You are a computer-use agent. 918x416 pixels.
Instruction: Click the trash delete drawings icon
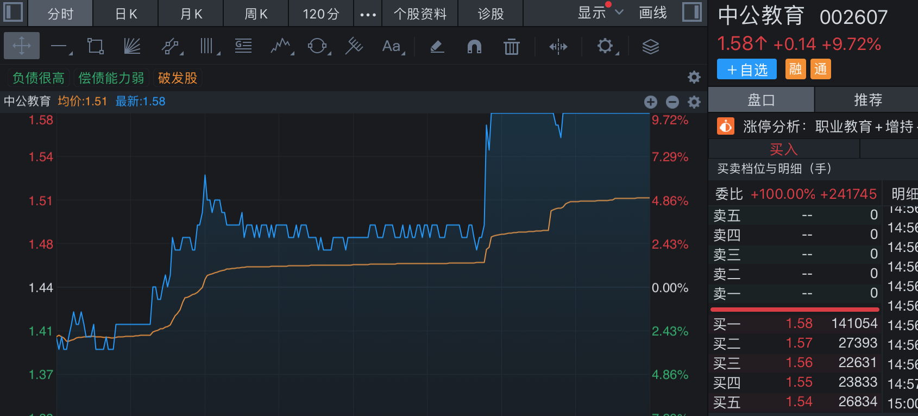(x=512, y=47)
